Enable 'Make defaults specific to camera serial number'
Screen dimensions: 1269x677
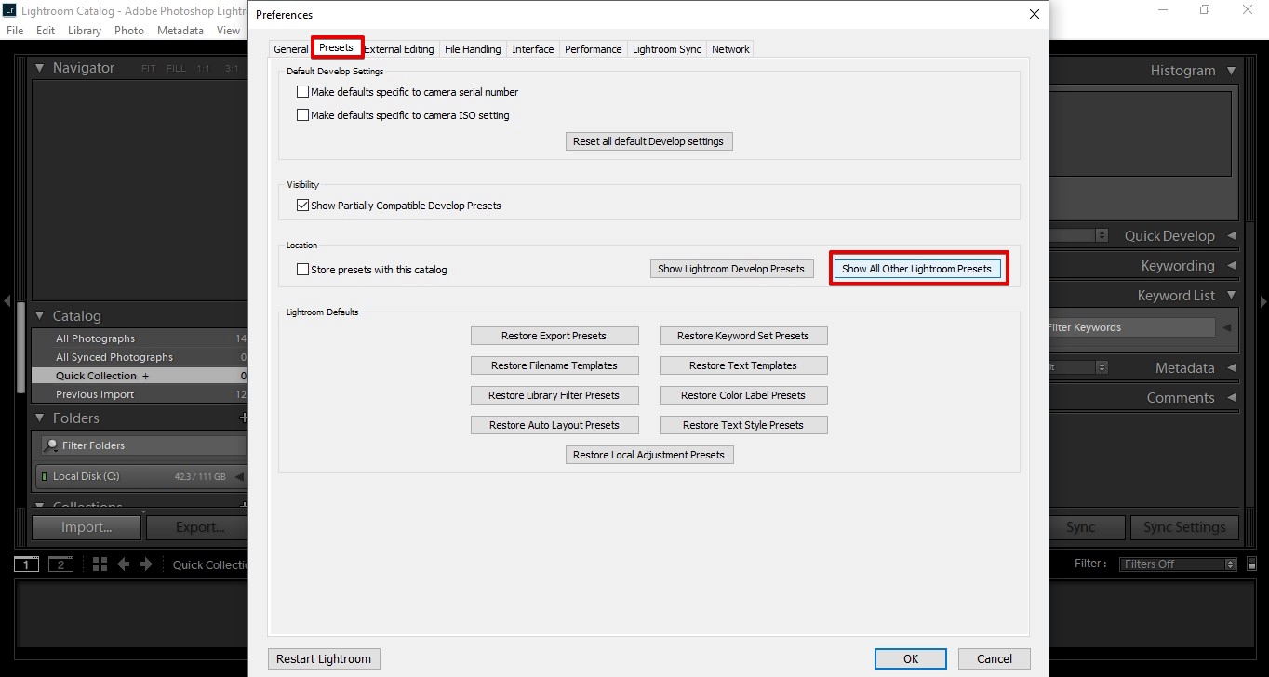pos(302,92)
